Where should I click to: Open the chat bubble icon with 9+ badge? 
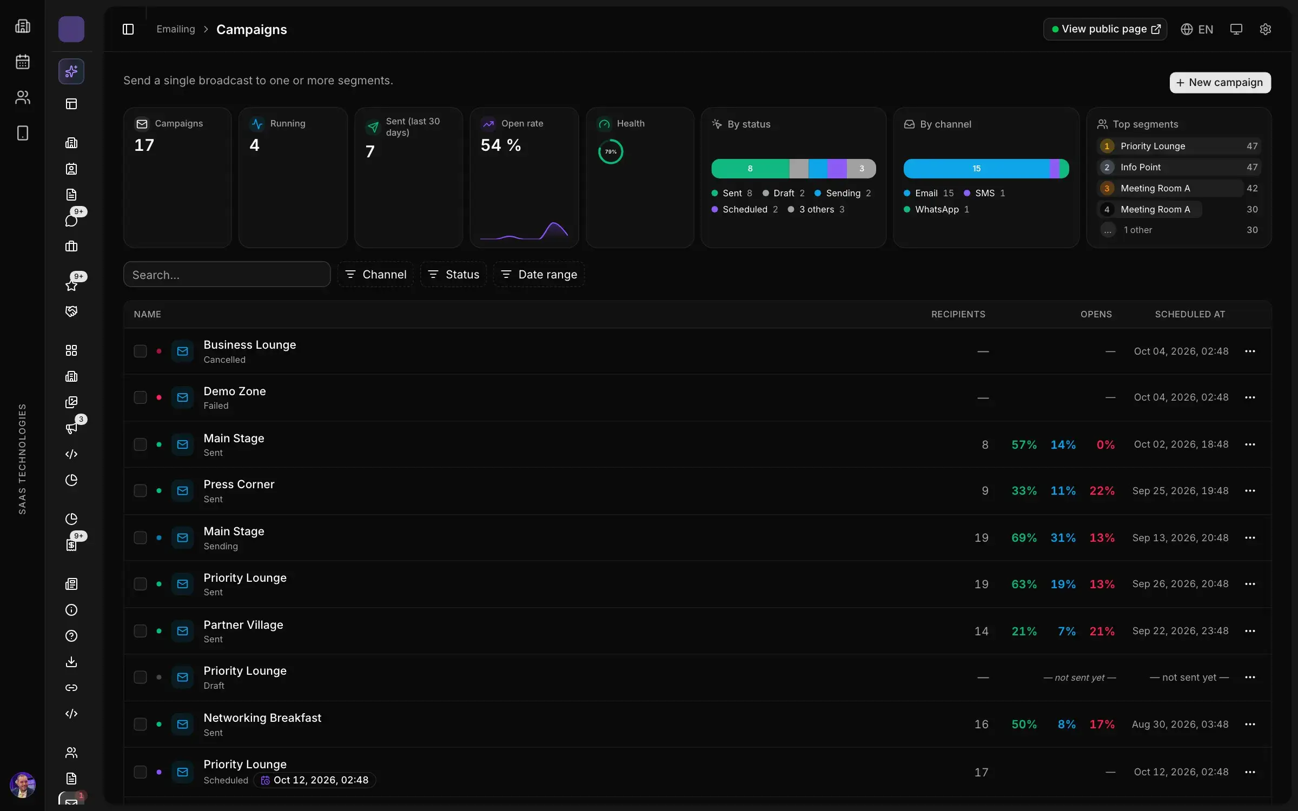pos(71,220)
